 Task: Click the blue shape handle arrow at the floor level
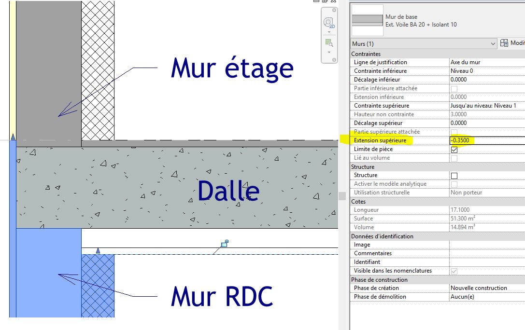[x=13, y=137]
